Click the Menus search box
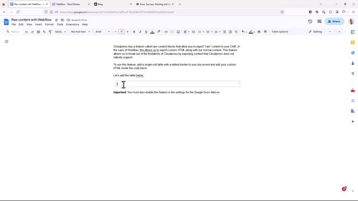 [x=13, y=32]
